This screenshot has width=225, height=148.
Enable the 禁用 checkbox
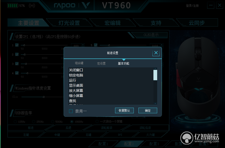click(71, 111)
